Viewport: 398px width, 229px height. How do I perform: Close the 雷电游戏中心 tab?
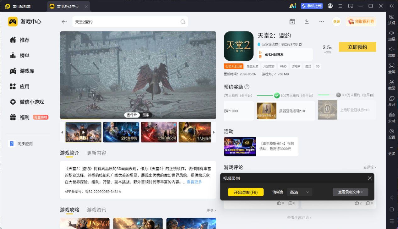click(86, 6)
